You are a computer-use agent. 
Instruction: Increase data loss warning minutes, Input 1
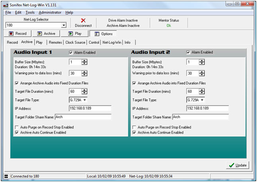click(x=84, y=72)
